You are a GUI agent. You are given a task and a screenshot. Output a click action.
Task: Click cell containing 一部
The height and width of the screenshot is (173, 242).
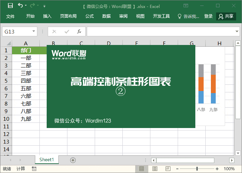pos(26,58)
